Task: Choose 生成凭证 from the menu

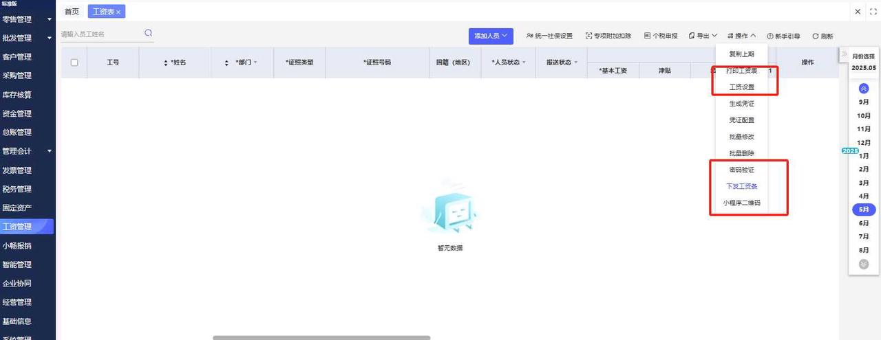Action: point(741,104)
